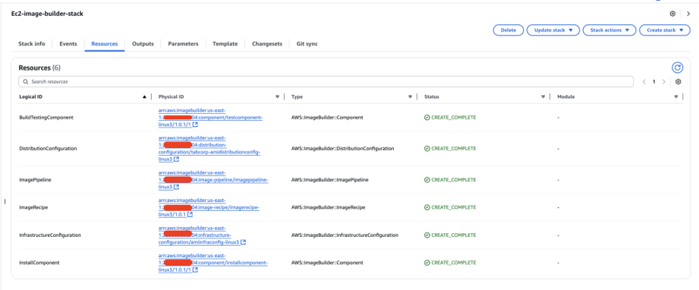Collapse panel using top right chevron
The height and width of the screenshot is (290, 699).
coord(688,14)
